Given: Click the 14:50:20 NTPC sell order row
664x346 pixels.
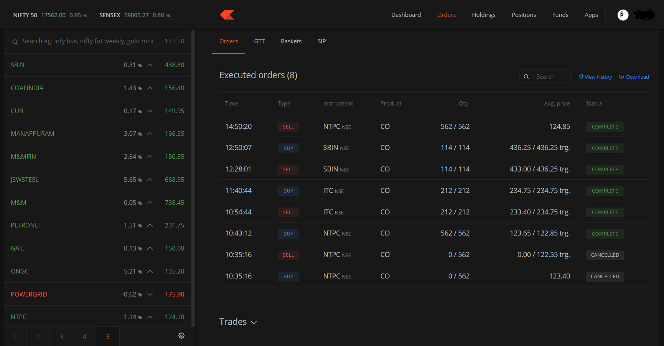Looking at the screenshot, I should (x=434, y=127).
